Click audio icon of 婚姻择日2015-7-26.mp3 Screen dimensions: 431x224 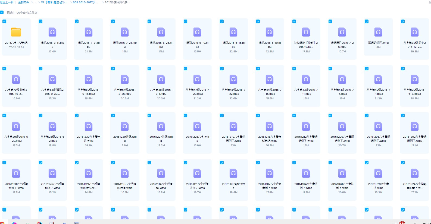click(342, 32)
